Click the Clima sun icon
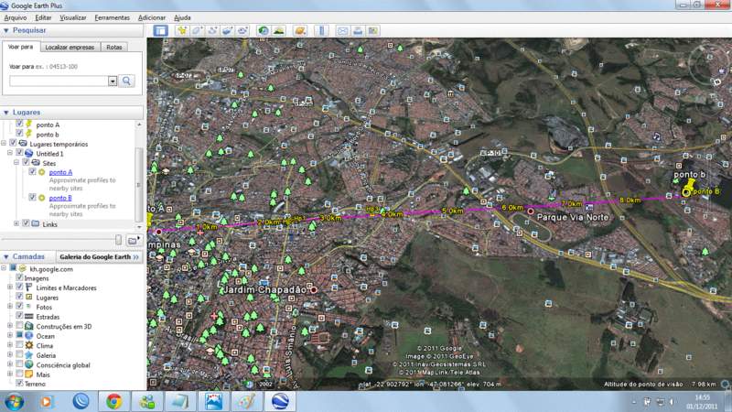 click(x=29, y=345)
